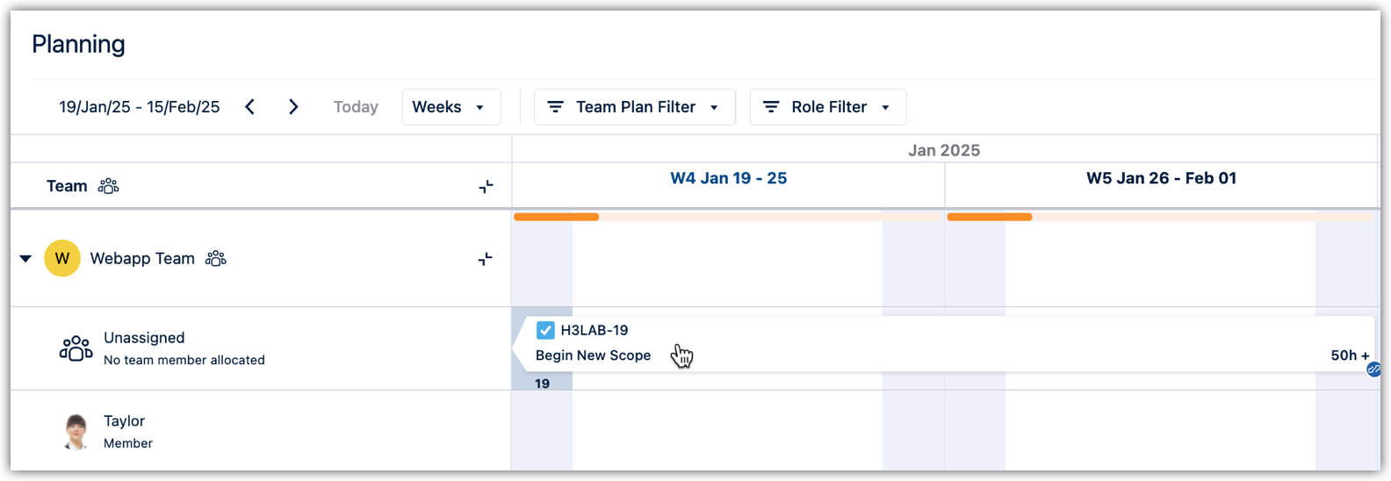Click the previous period arrow

pos(250,107)
